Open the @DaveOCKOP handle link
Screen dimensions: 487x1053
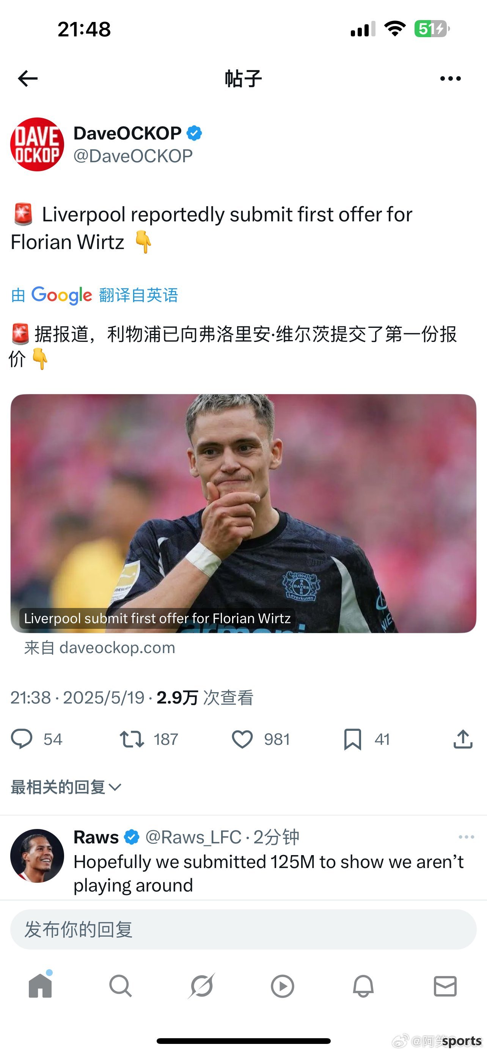(x=133, y=156)
